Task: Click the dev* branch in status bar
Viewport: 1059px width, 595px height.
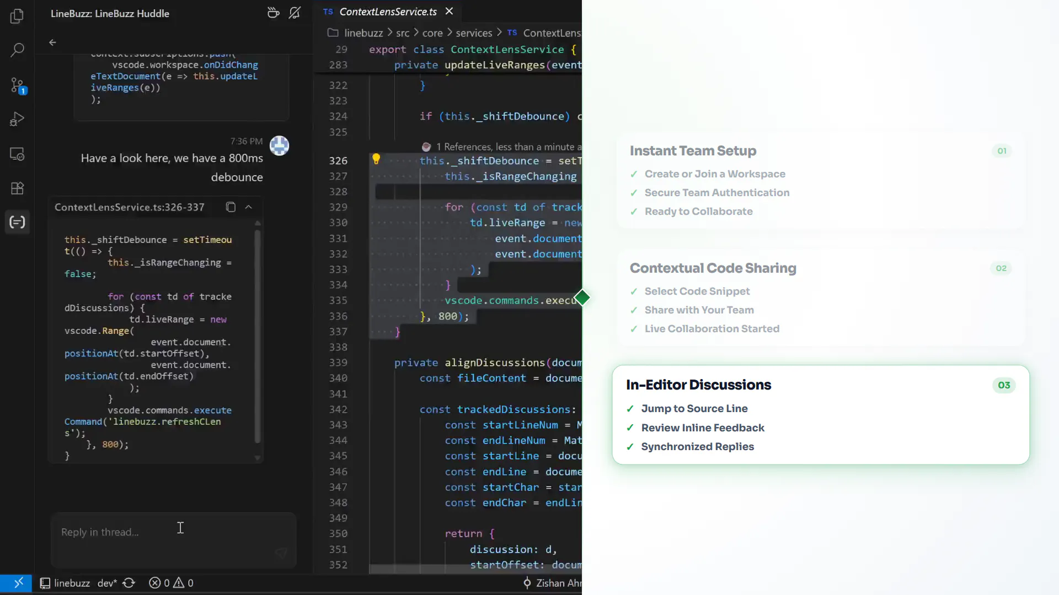Action: [107, 583]
